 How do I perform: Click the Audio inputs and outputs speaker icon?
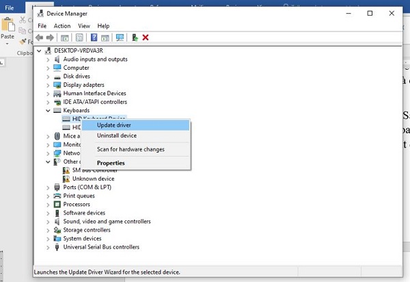coord(57,59)
